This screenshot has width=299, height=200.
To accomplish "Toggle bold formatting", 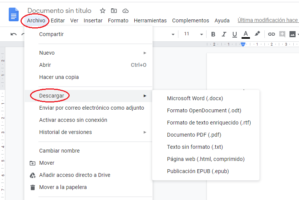I will click(213, 34).
